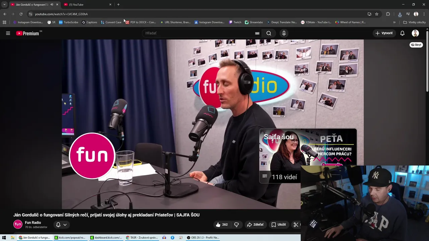Open the on-screen keyboard in the search box
Viewport: 429px width, 241px height.
pos(257,33)
